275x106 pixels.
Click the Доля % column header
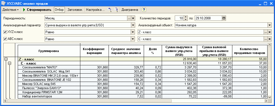(x=153, y=51)
